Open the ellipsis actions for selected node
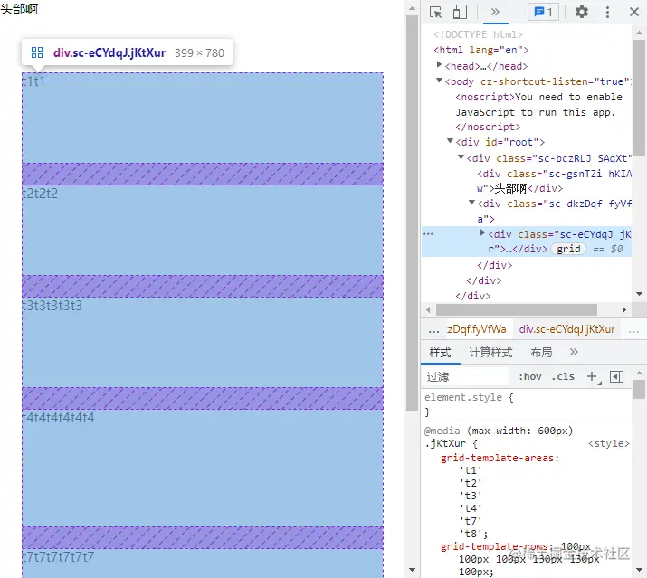Viewport: 647px width, 578px height. pyautogui.click(x=428, y=234)
